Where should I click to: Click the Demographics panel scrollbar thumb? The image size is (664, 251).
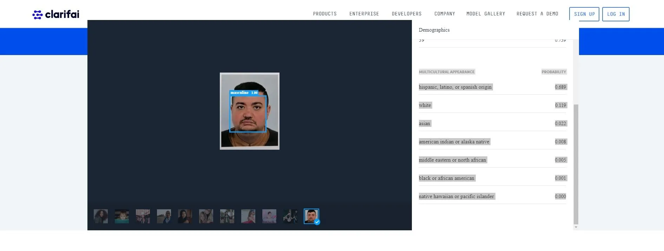coord(576,164)
